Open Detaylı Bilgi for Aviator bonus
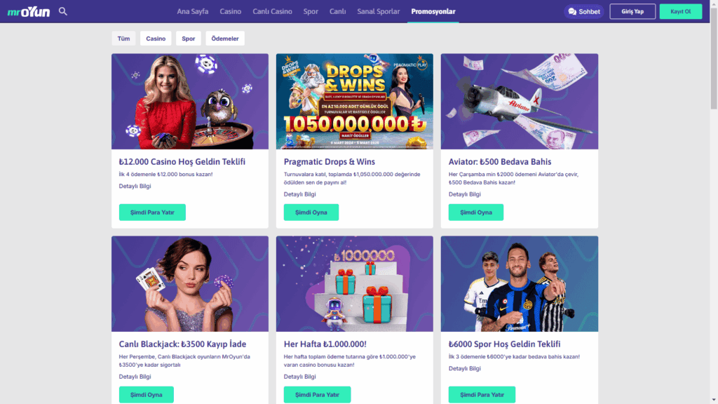The width and height of the screenshot is (718, 404). point(464,194)
